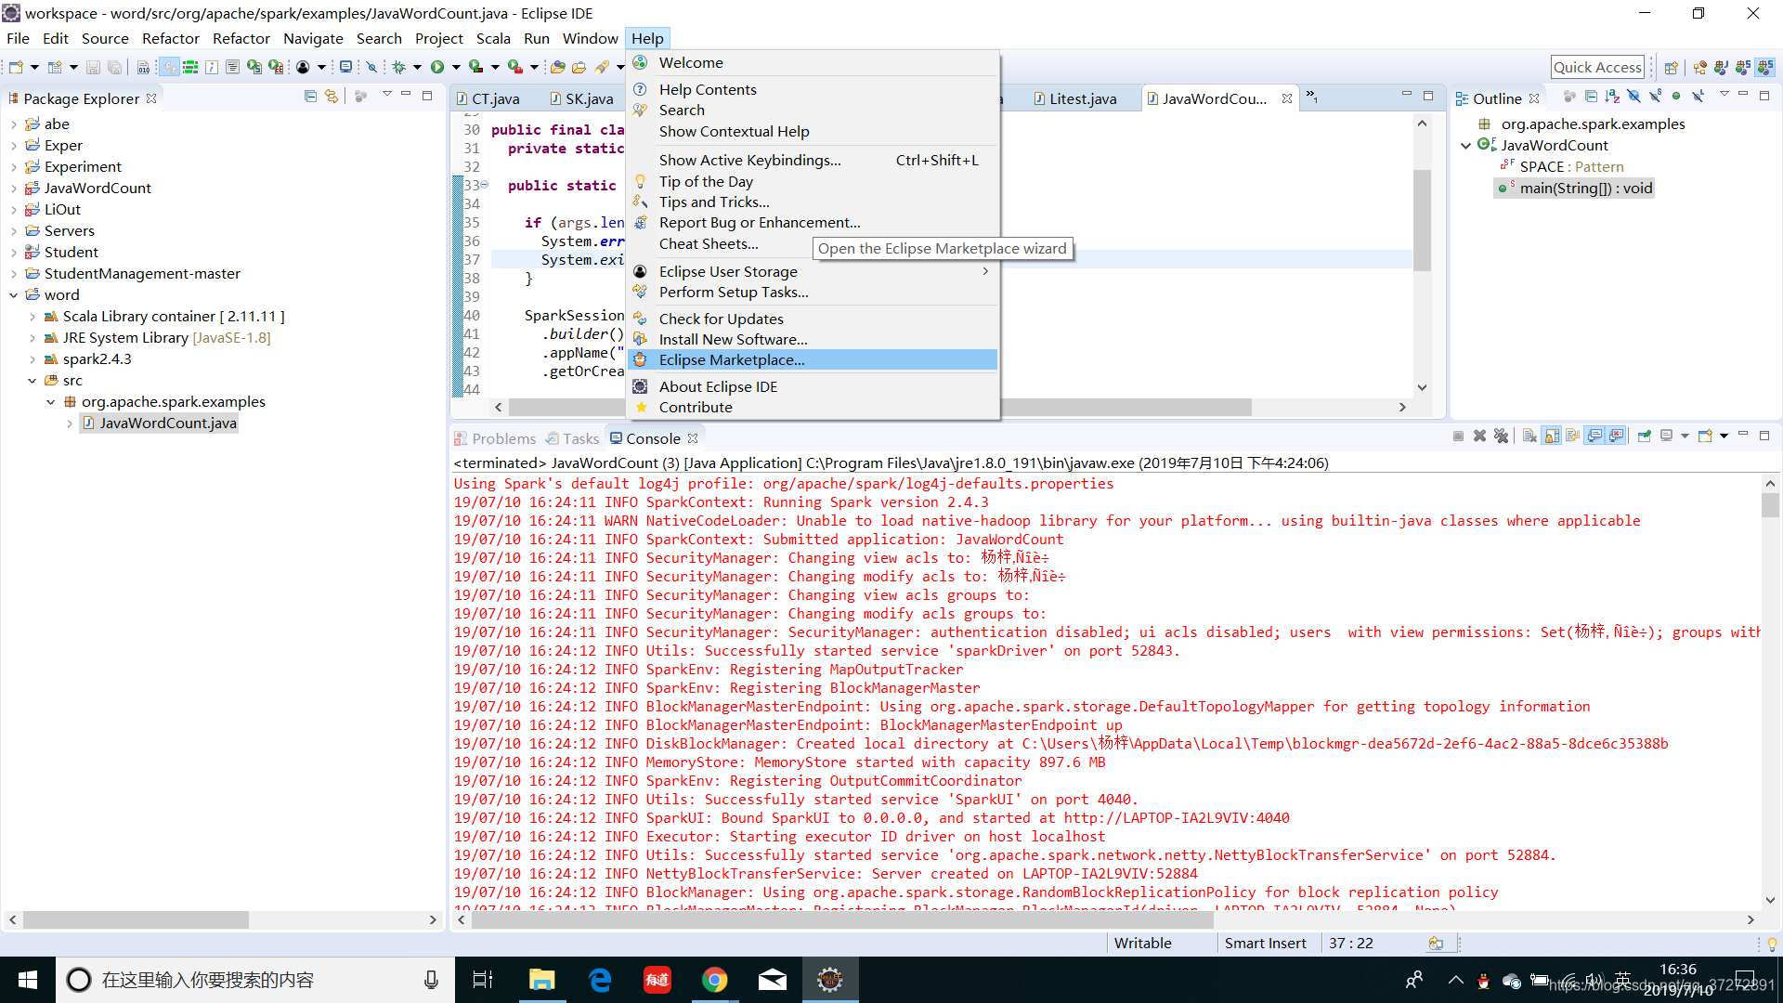The width and height of the screenshot is (1783, 1003).
Task: Click the Coverage run icon in toolbar
Action: coord(475,67)
